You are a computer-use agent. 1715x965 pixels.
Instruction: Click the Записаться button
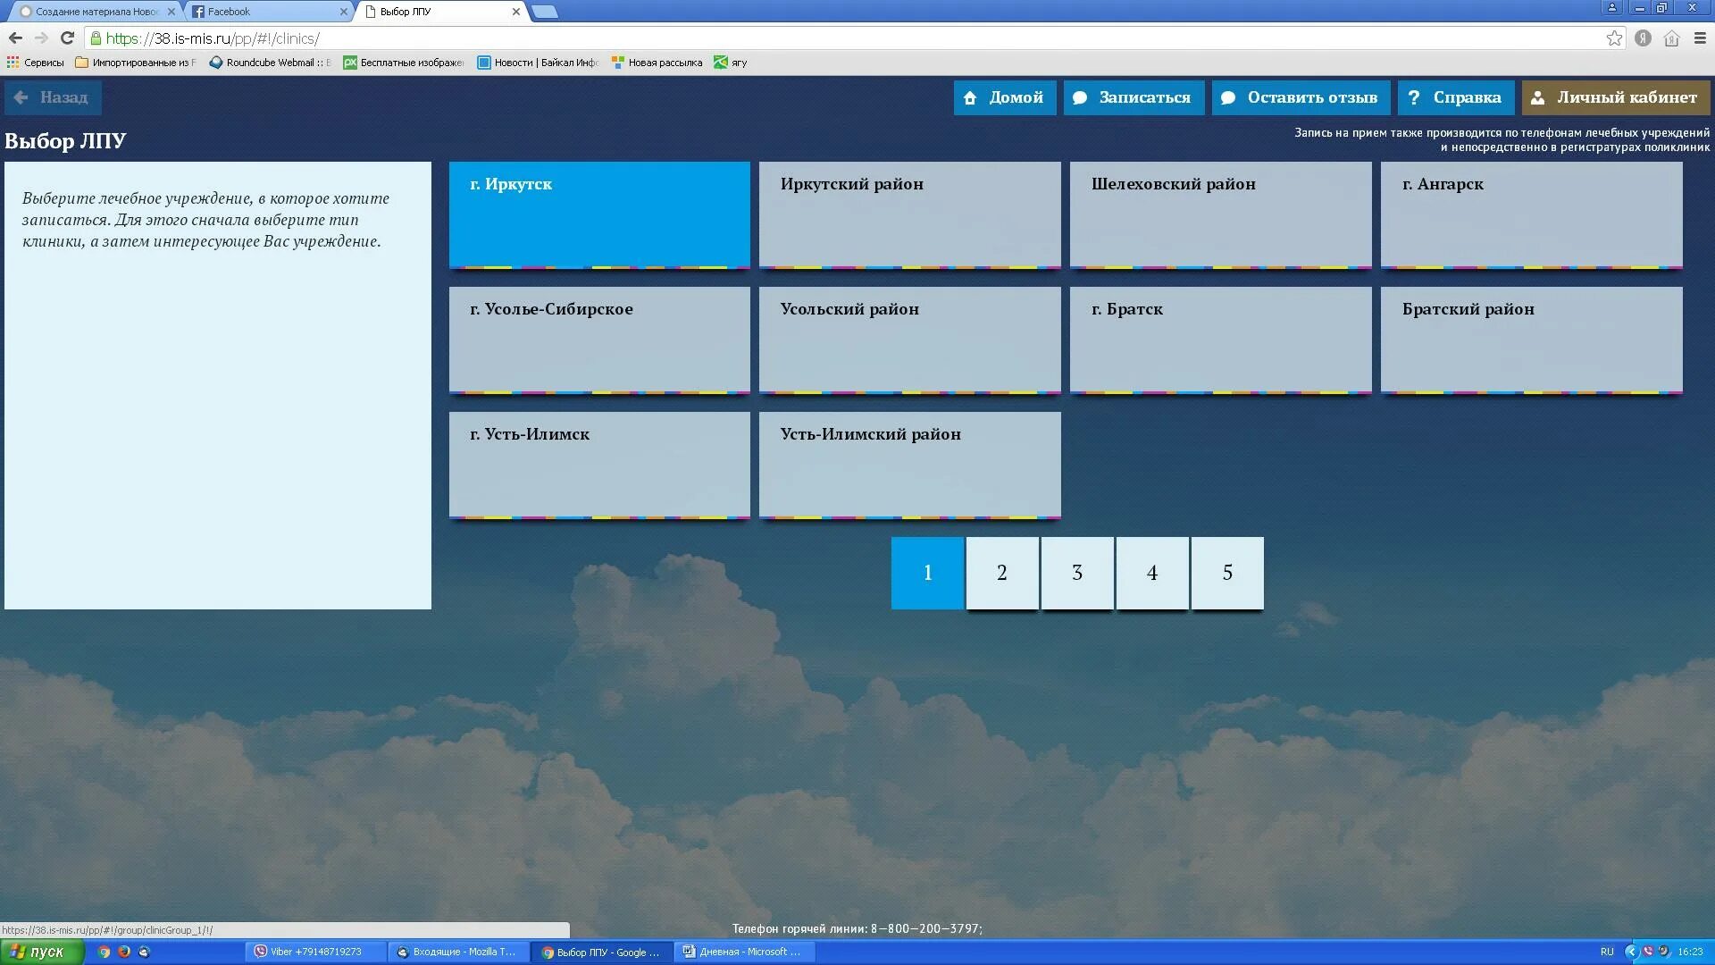[x=1133, y=97]
